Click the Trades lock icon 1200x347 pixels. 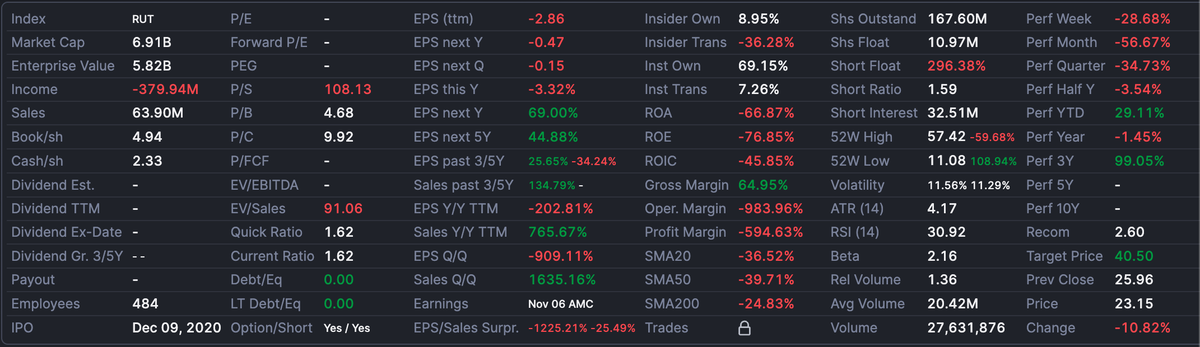tap(744, 328)
